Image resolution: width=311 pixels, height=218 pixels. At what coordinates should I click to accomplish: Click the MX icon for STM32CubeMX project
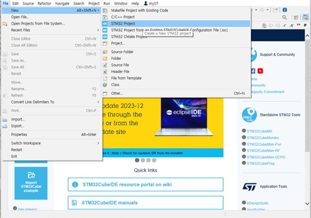point(105,30)
